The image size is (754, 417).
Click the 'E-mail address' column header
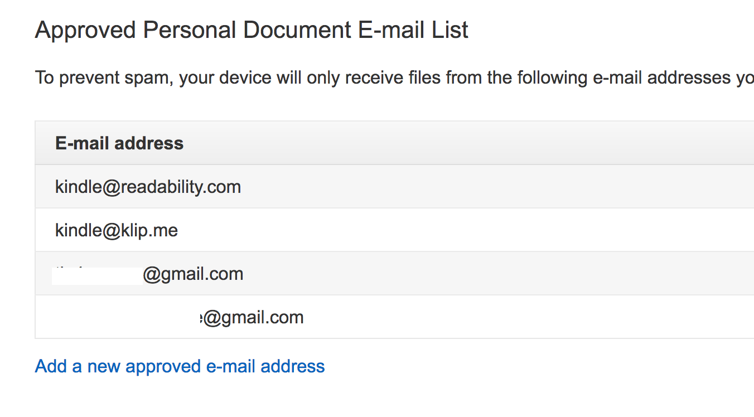(119, 143)
